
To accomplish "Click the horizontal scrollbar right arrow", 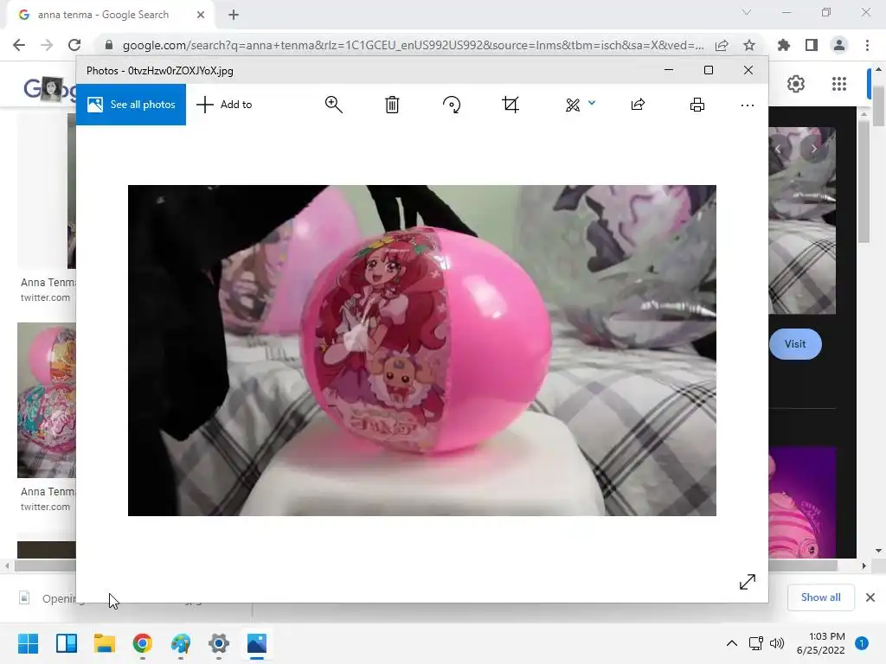I will (864, 565).
